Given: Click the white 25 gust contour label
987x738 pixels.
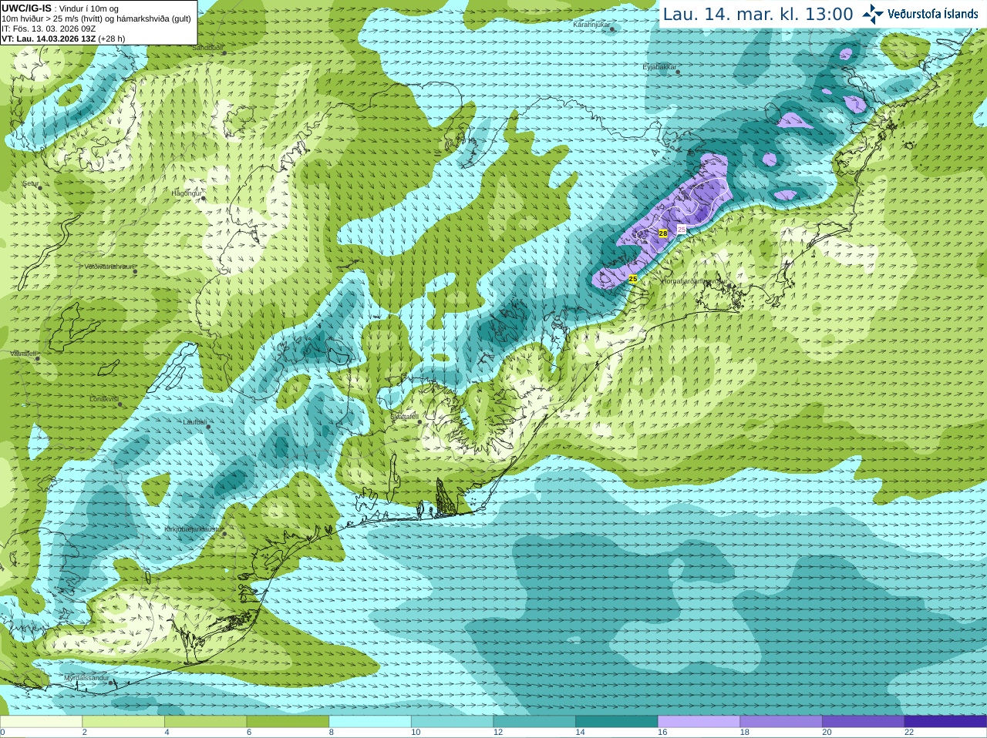Looking at the screenshot, I should (x=682, y=230).
